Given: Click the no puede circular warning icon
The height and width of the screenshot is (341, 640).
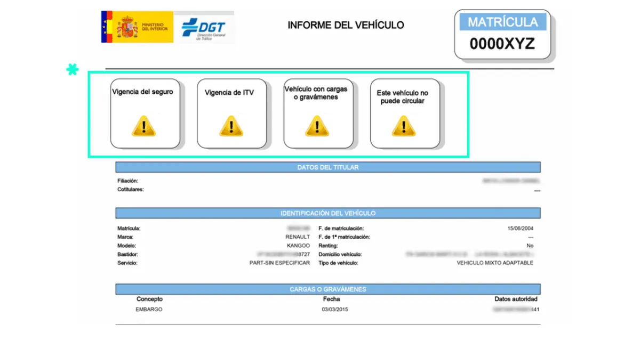Looking at the screenshot, I should click(x=404, y=126).
